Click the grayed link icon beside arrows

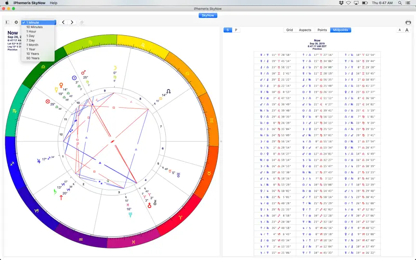tap(81, 22)
